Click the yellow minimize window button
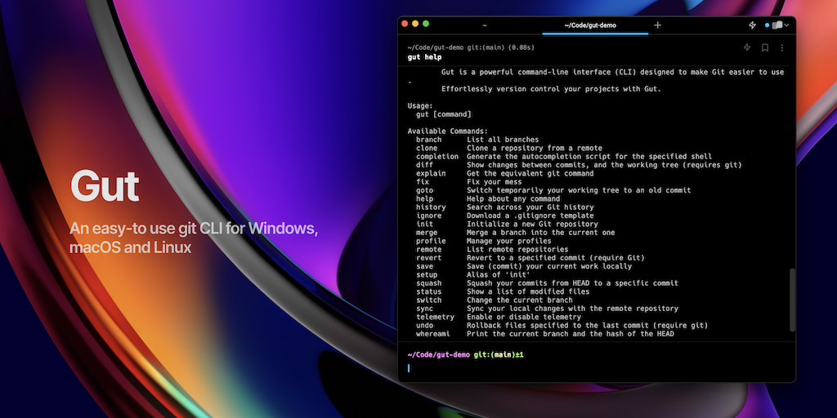837x418 pixels. click(415, 24)
